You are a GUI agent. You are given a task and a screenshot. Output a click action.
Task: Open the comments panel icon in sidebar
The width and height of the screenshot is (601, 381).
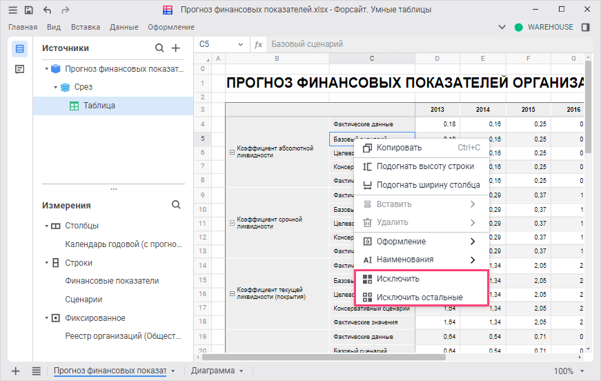(19, 69)
